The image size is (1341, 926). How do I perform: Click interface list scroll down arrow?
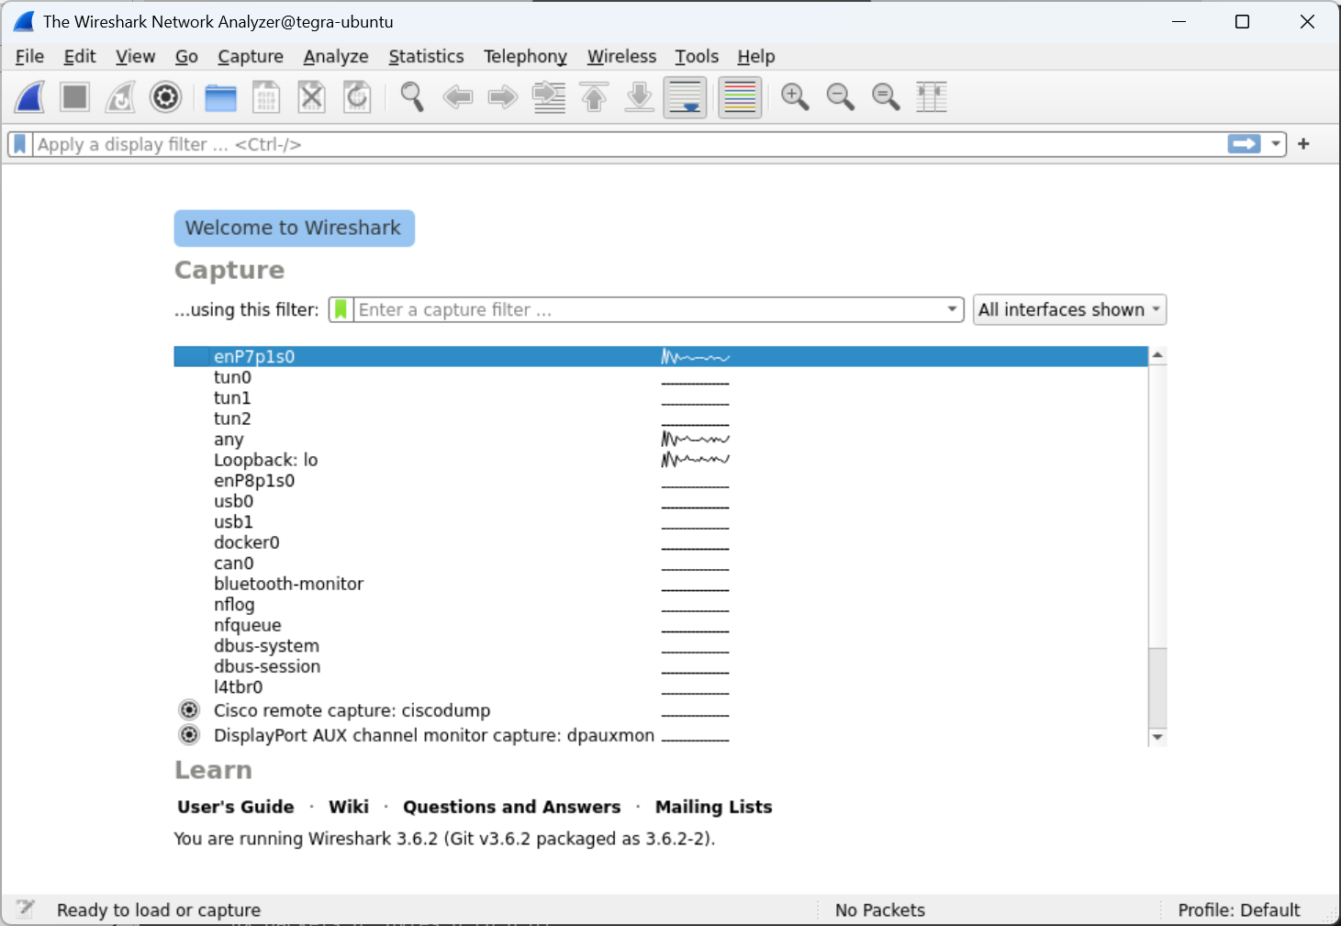(x=1157, y=737)
